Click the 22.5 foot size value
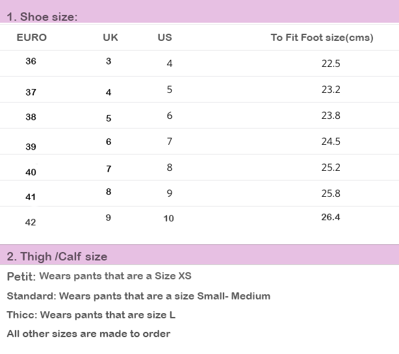 [x=331, y=64]
